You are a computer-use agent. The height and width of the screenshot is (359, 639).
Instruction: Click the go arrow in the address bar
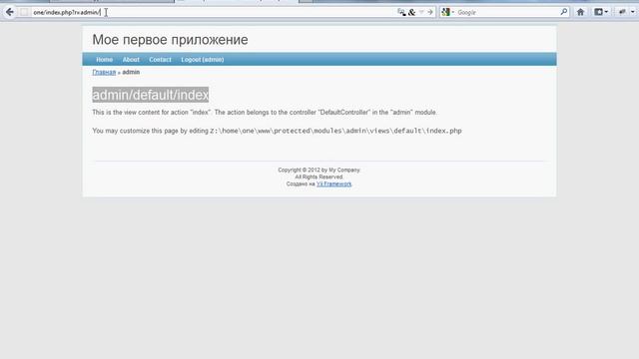(430, 12)
